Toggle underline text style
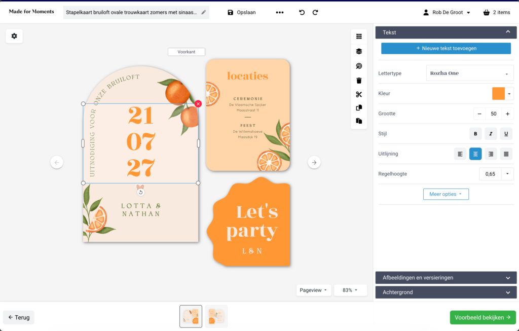The height and width of the screenshot is (331, 519). pyautogui.click(x=506, y=134)
